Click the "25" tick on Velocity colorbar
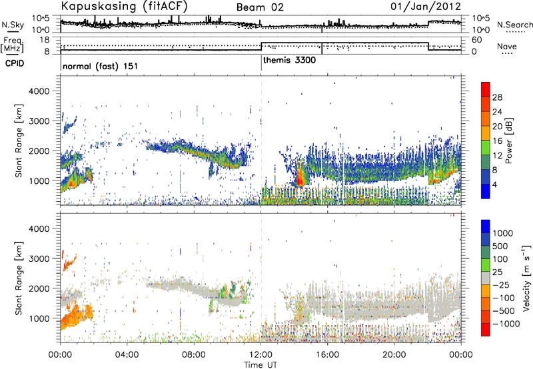 497,272
